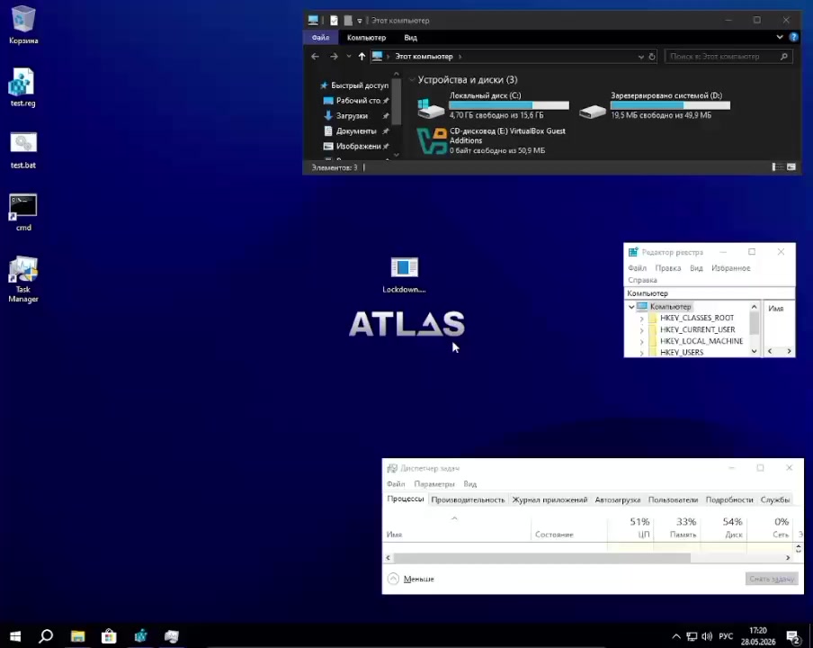Click the registry address bar Компьютер
This screenshot has width=813, height=648.
point(709,293)
